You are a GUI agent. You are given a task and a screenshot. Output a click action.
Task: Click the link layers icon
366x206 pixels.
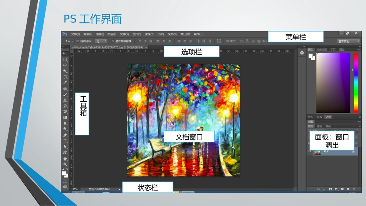[x=318, y=189]
